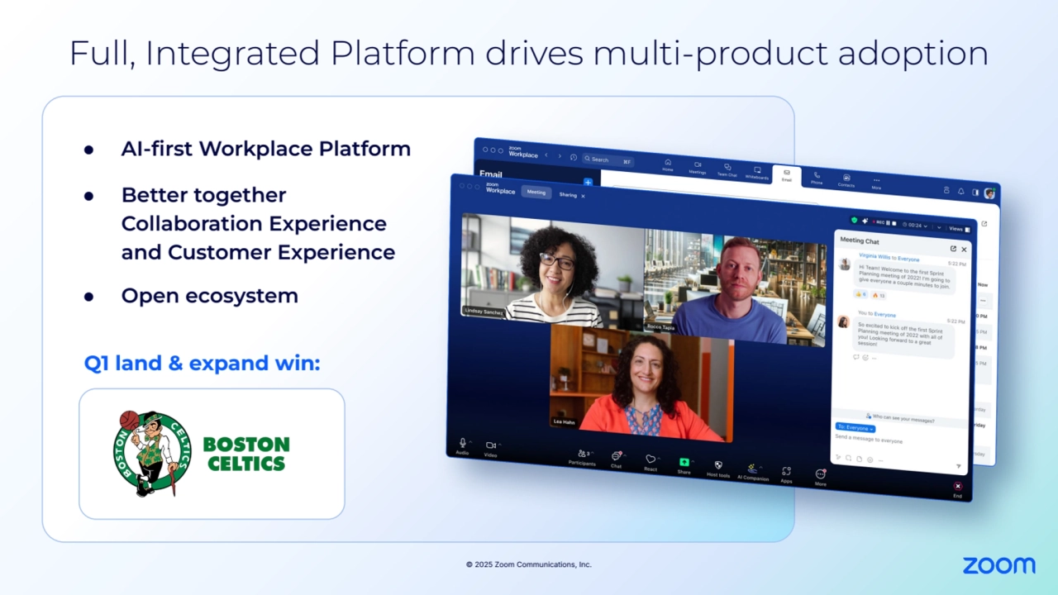Click Virginia Willis sender name in chat
This screenshot has height=595, width=1058.
pos(875,257)
